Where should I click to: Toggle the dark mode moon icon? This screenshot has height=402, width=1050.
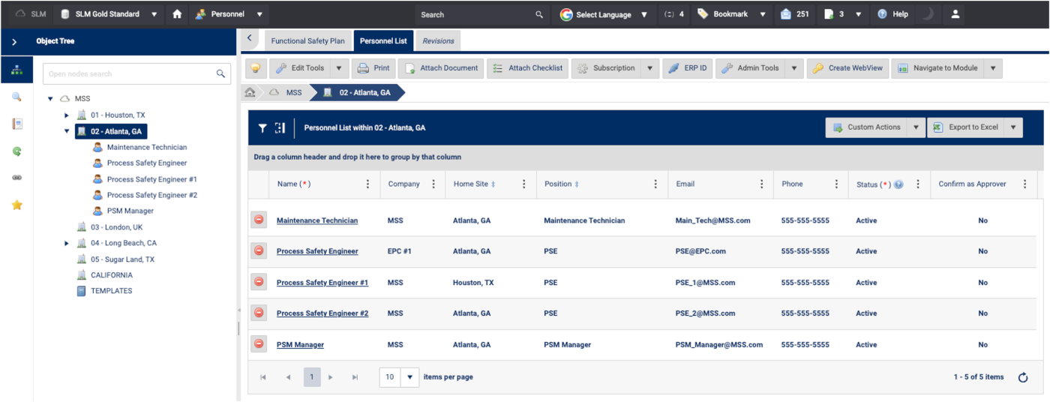(x=927, y=14)
